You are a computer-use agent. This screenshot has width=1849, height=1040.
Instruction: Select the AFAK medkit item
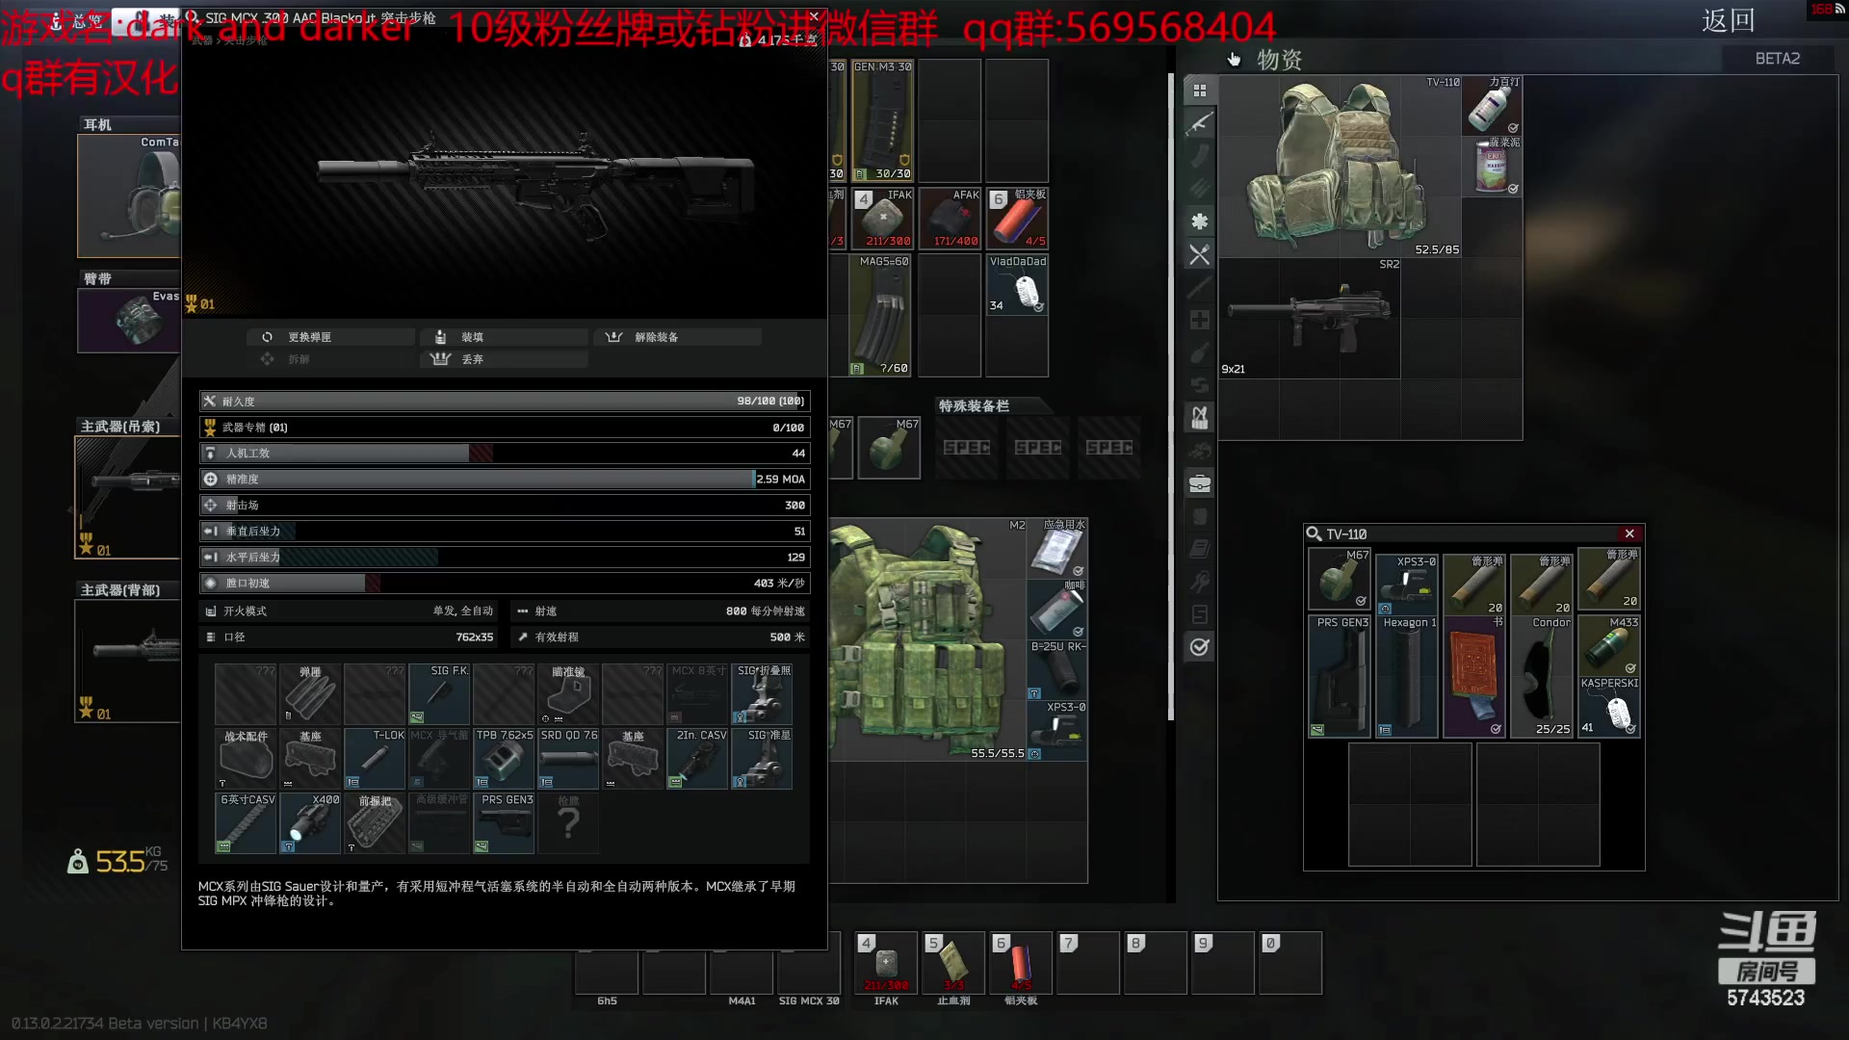click(950, 218)
